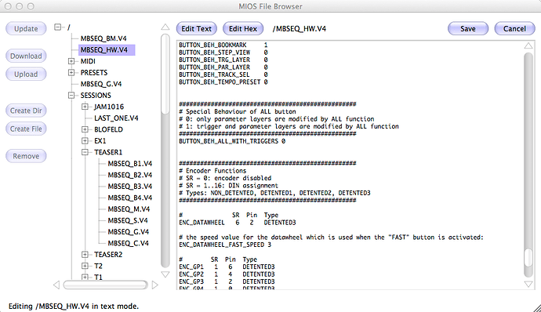
Task: Click the file tree scroll-down arrow
Action: click(x=165, y=274)
